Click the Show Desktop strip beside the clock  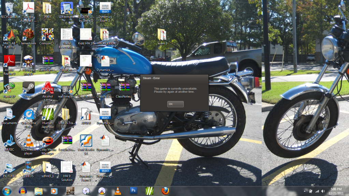(347, 191)
